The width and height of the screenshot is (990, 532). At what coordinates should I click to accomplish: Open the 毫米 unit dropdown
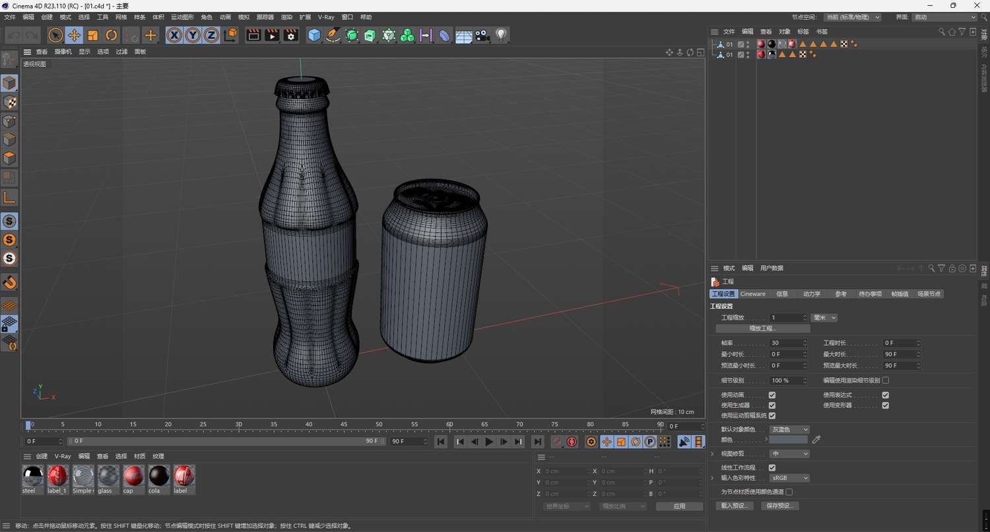tap(824, 317)
